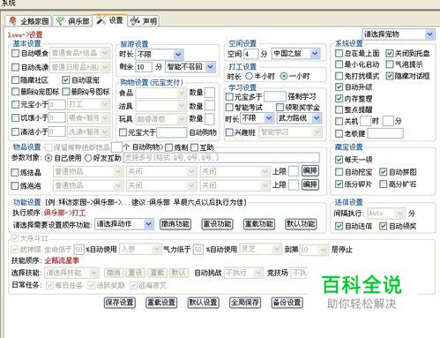Switch to the 企鹅家园 tab

point(28,21)
